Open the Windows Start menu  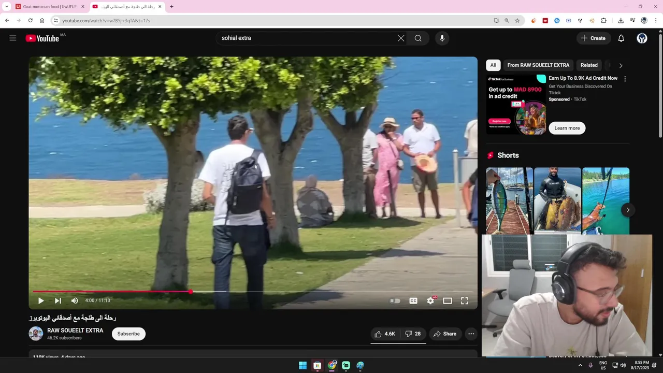[302, 365]
